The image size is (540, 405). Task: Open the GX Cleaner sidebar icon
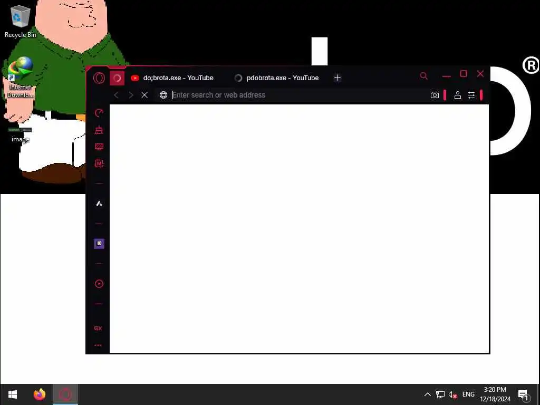pyautogui.click(x=99, y=130)
